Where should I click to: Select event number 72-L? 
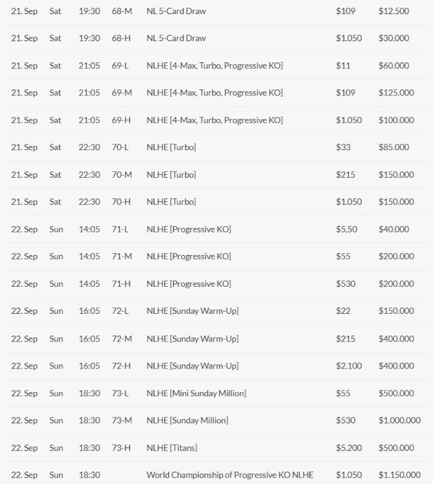(x=120, y=311)
